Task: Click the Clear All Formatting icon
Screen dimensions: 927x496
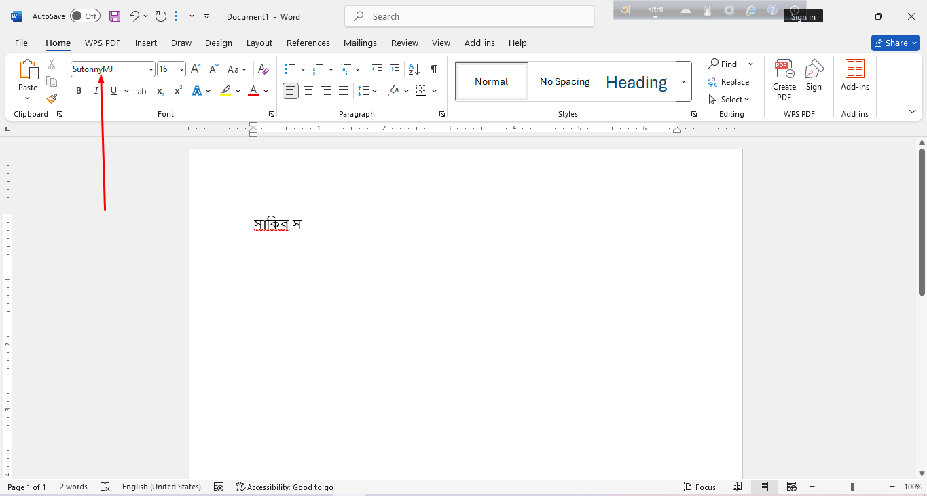Action: coord(263,69)
